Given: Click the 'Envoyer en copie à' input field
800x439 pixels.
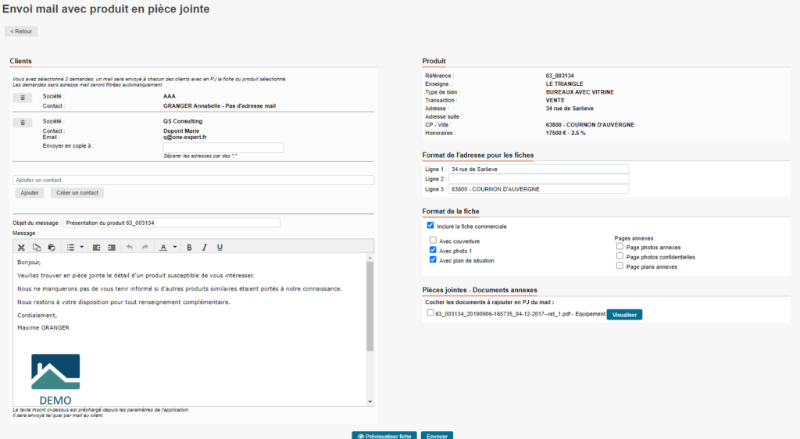Looking at the screenshot, I should (223, 147).
